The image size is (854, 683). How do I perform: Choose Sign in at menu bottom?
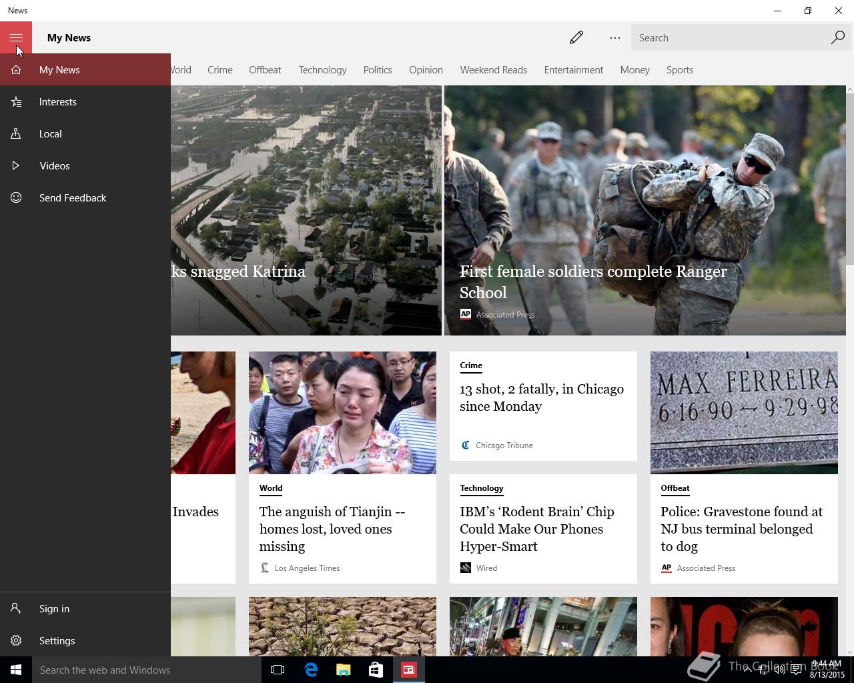[85, 608]
